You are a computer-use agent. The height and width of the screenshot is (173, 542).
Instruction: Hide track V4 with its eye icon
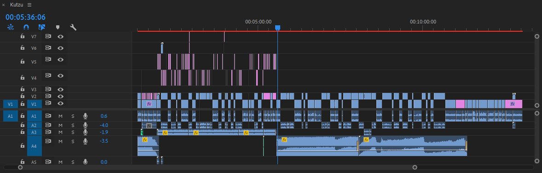click(x=60, y=75)
